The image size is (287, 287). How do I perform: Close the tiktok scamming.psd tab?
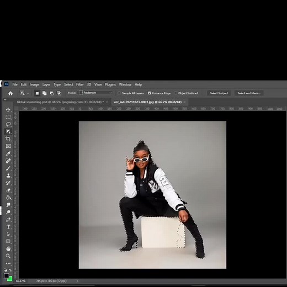[107, 102]
